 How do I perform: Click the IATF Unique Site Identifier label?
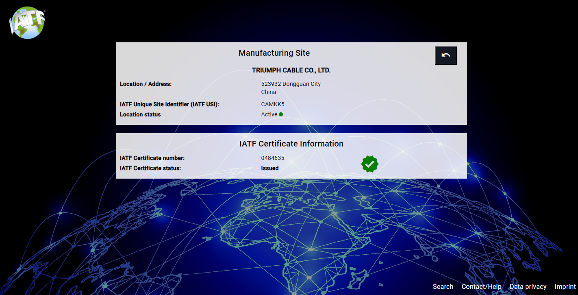169,104
